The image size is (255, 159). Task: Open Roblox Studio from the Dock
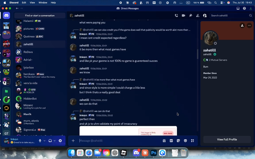(123, 153)
